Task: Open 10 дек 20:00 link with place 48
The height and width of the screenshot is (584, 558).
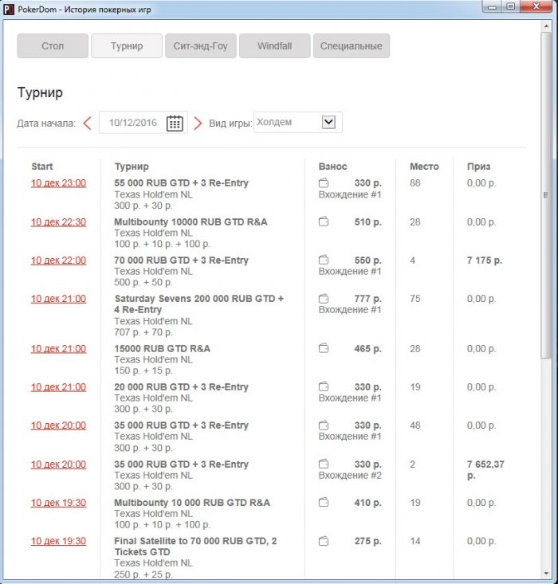Action: coord(58,425)
